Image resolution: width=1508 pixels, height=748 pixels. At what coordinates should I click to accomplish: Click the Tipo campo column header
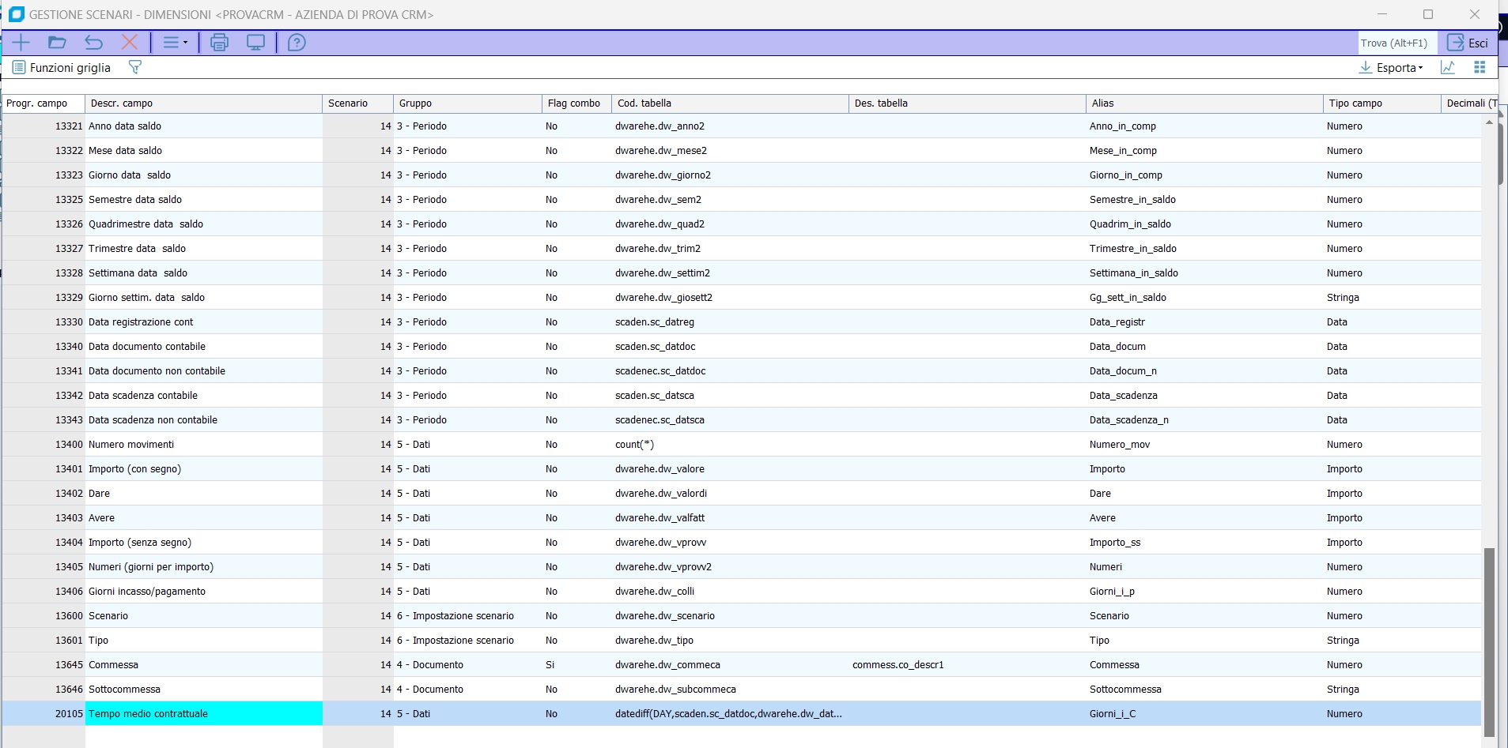click(1381, 103)
